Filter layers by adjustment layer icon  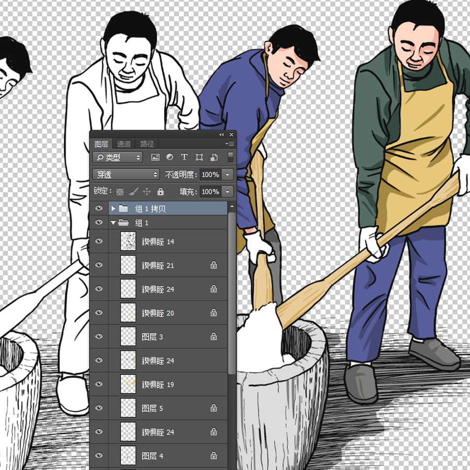click(170, 157)
